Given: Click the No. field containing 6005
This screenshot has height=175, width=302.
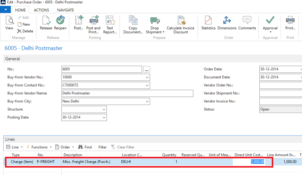Looking at the screenshot, I should (102, 69).
